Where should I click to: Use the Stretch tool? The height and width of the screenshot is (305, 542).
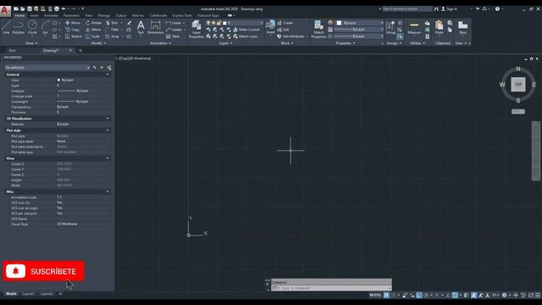click(74, 36)
